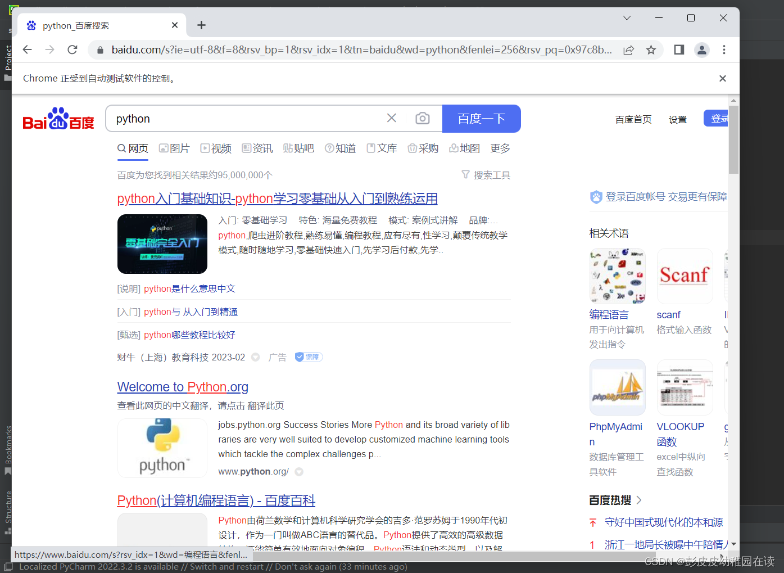Open 搜索工具 filter options
Image resolution: width=784 pixels, height=573 pixels.
tap(486, 175)
